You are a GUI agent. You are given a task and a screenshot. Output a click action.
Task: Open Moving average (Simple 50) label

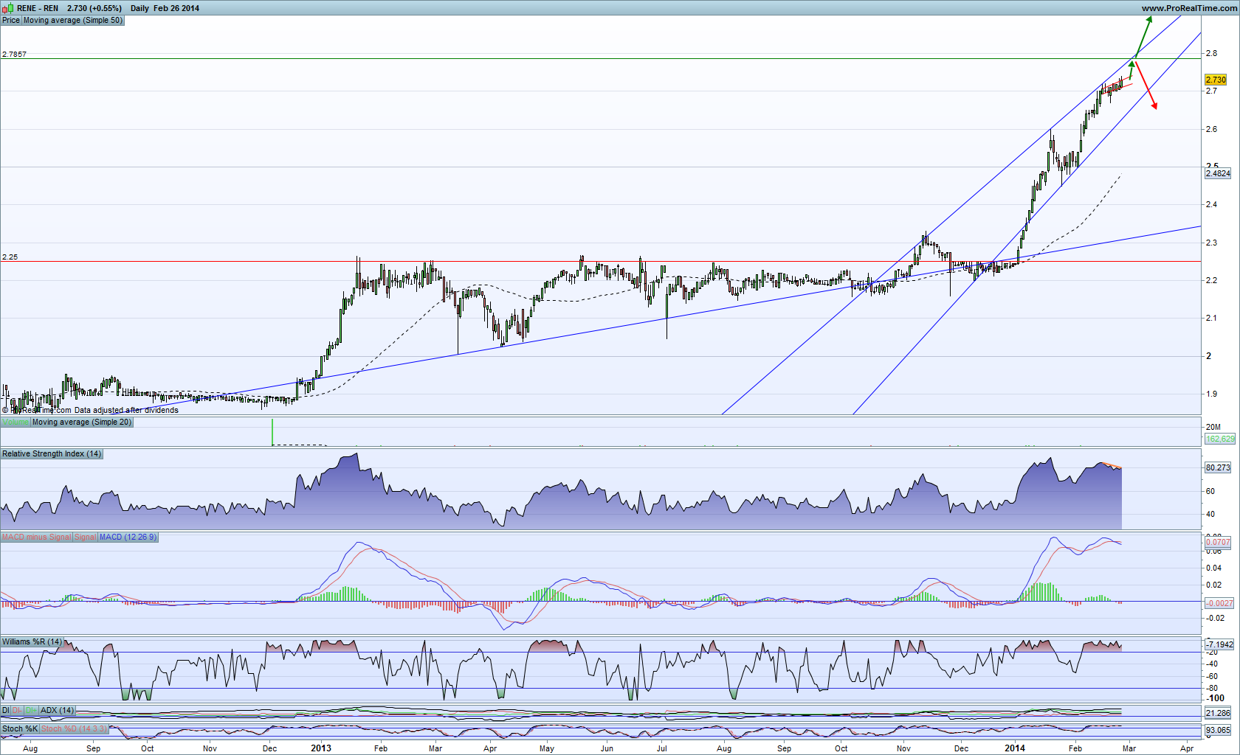click(73, 20)
